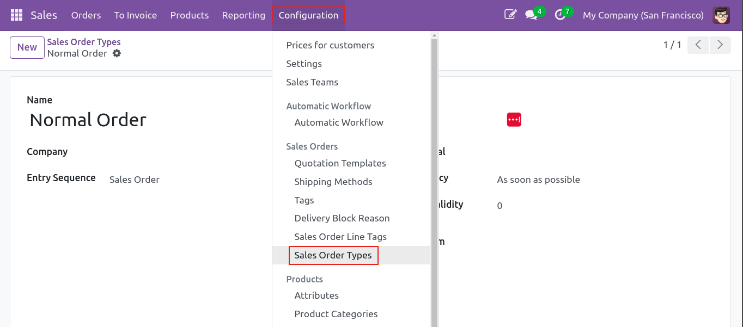
Task: Open the Orders menu
Action: 86,15
